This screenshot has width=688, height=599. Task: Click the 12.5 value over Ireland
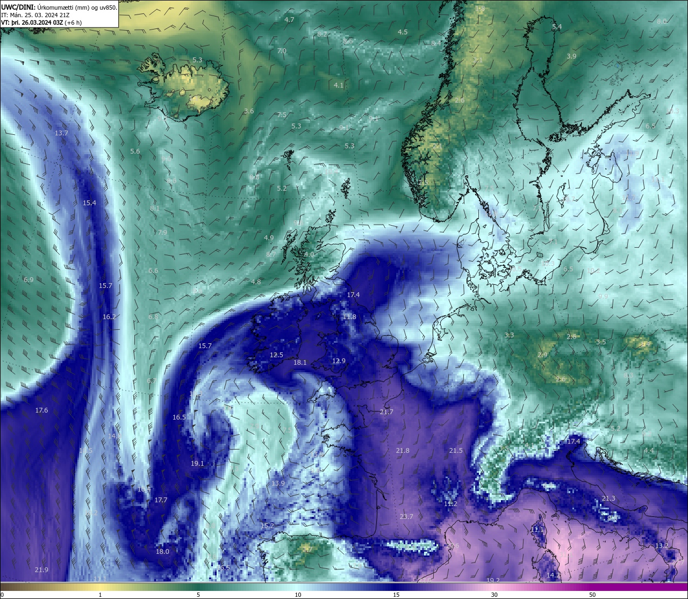click(276, 355)
